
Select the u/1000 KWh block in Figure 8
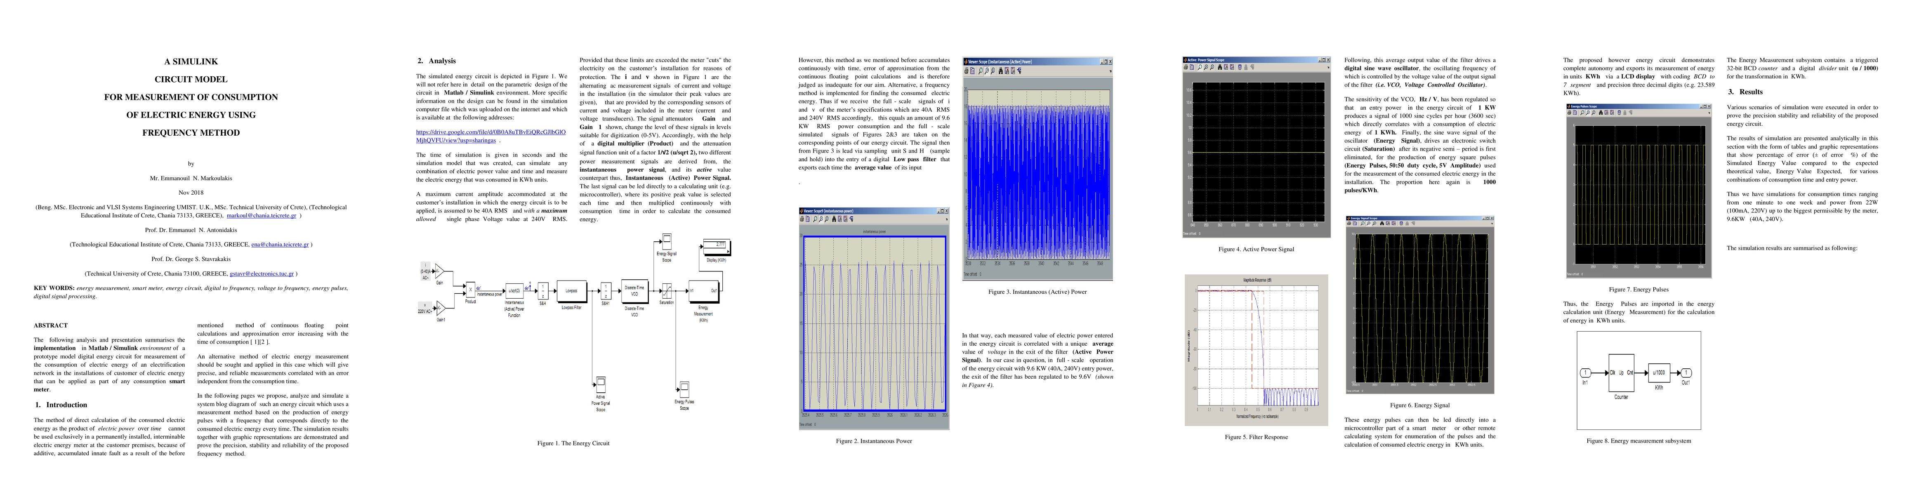click(1660, 373)
